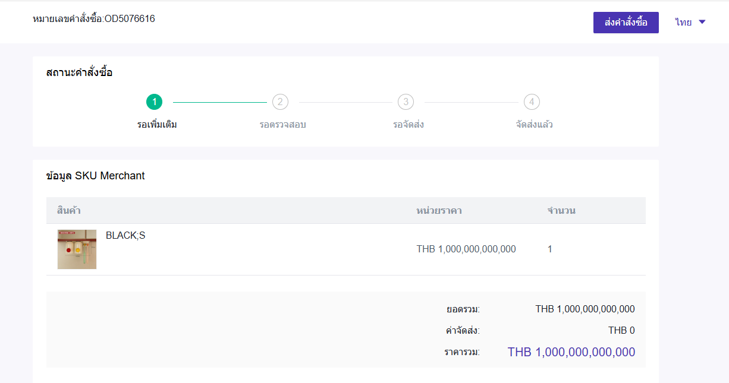Viewport: 729px width, 383px height.
Task: Select the จัดส่งแล้ว status label
Action: click(534, 125)
